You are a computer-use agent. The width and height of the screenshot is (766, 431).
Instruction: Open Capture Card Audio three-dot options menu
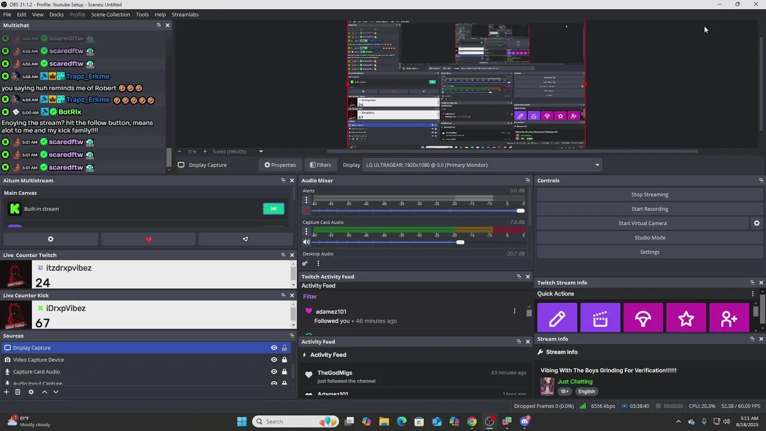306,231
